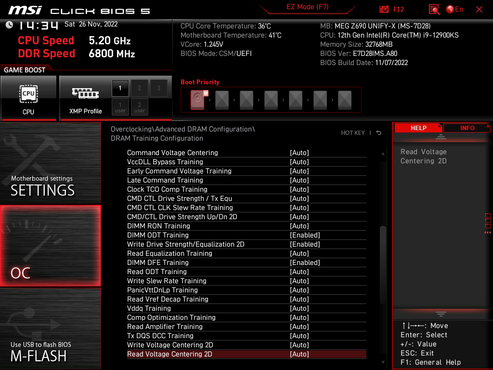Select the second boot priority slot
The width and height of the screenshot is (493, 370).
[222, 100]
